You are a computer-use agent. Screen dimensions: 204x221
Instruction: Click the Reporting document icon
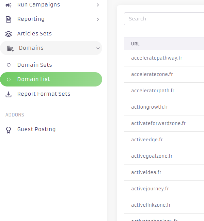[9, 19]
